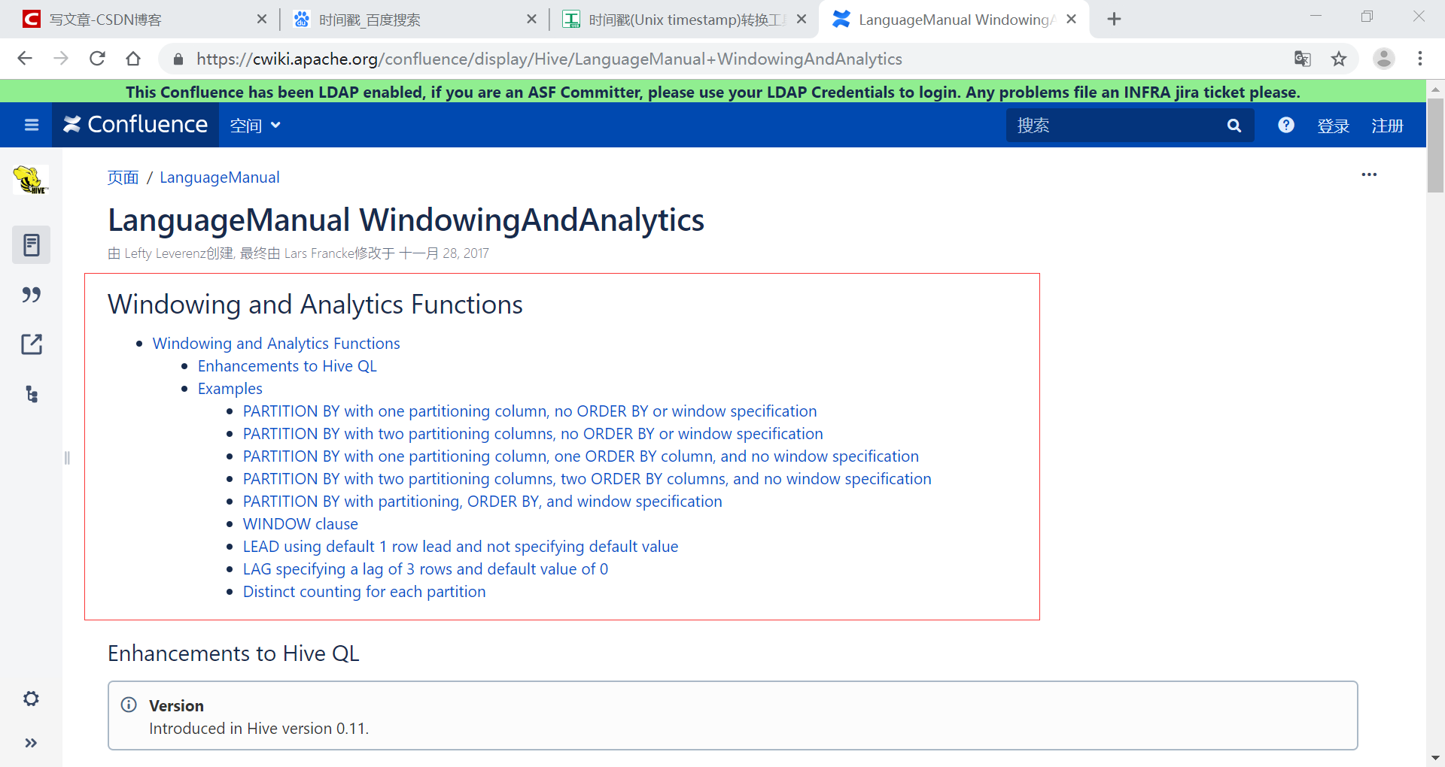Open the Confluence hamburger menu
This screenshot has width=1445, height=767.
coord(32,125)
